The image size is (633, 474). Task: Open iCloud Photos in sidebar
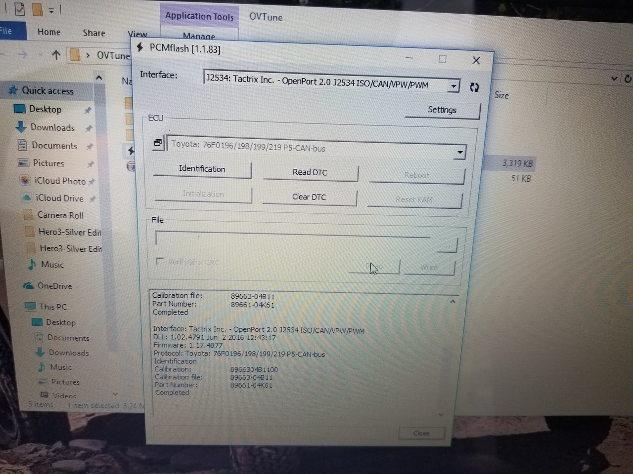click(x=60, y=181)
